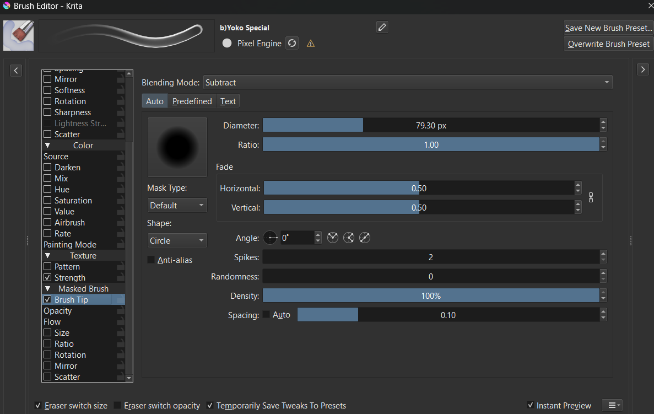Click the reload brush preset icon

tap(292, 43)
